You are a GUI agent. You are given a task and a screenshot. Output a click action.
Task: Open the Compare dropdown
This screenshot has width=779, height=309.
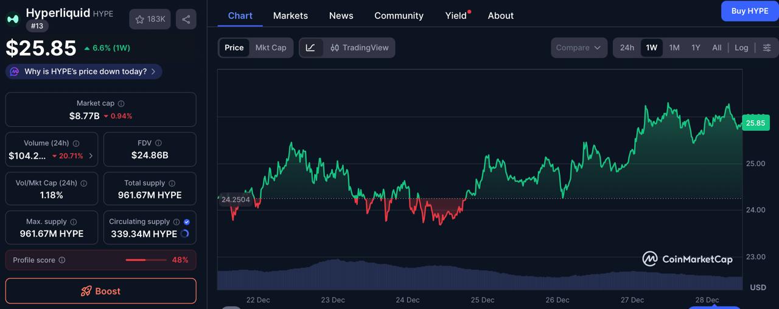(x=579, y=47)
